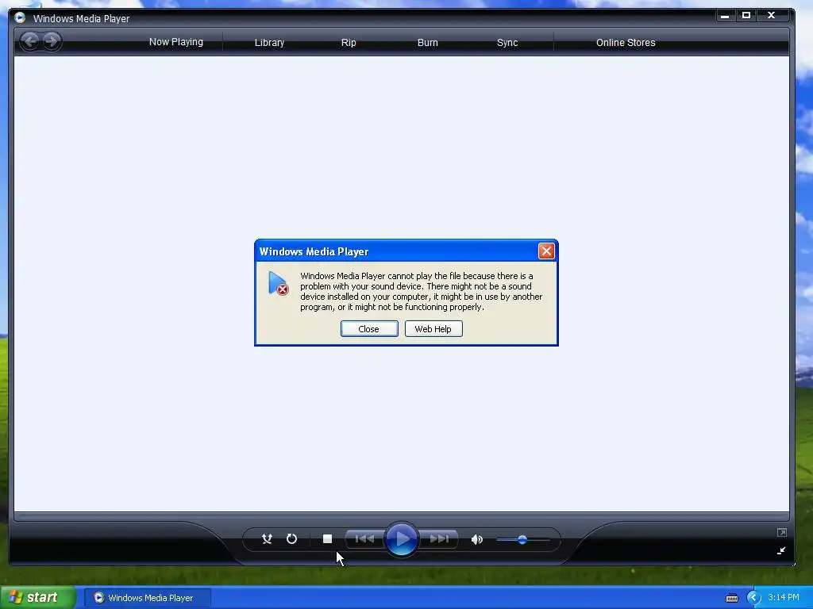The height and width of the screenshot is (609, 813).
Task: Turn on shuffle in the player controls
Action: coord(267,539)
